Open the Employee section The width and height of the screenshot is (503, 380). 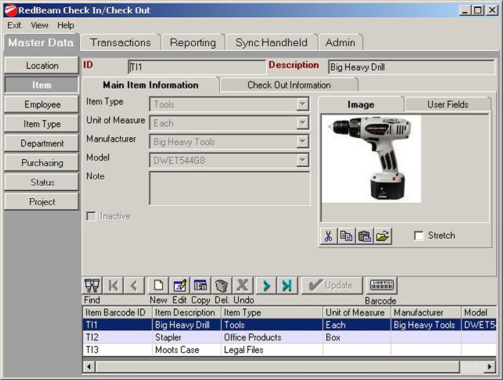coord(42,105)
